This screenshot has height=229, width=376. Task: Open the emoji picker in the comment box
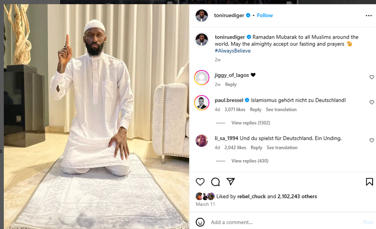(200, 222)
